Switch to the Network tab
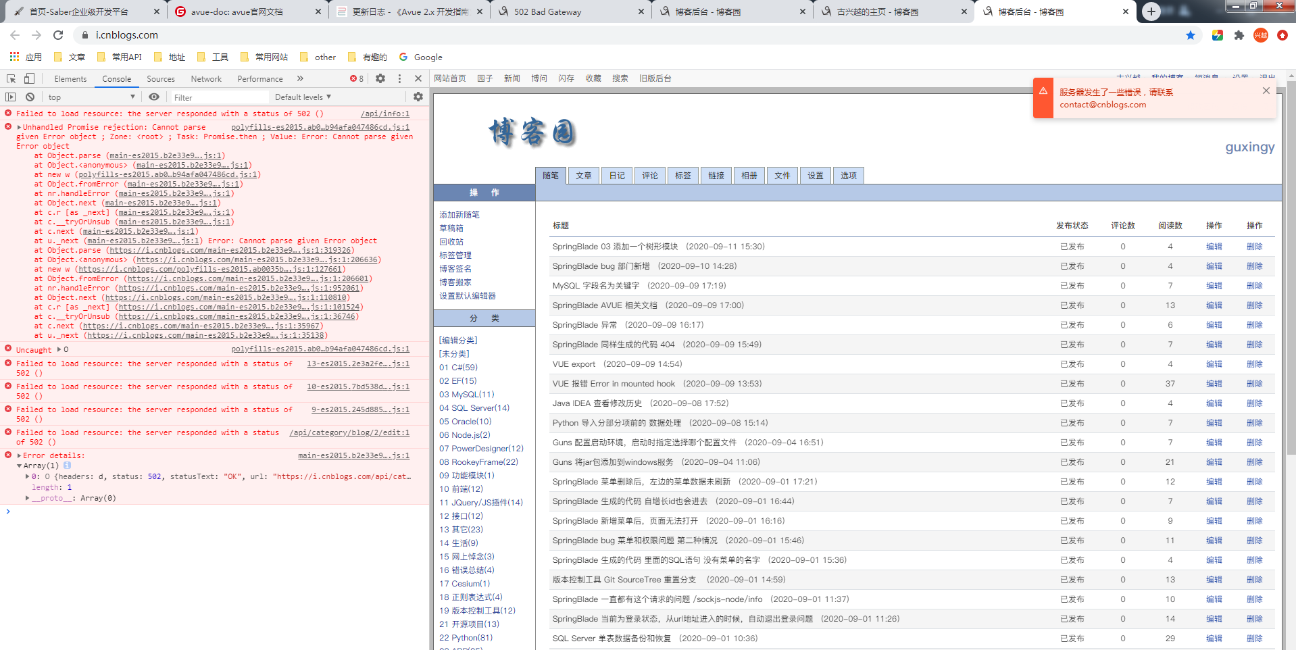The height and width of the screenshot is (650, 1296). (206, 78)
